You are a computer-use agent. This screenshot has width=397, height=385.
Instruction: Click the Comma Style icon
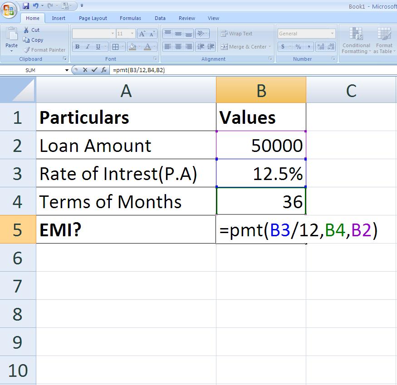[309, 47]
